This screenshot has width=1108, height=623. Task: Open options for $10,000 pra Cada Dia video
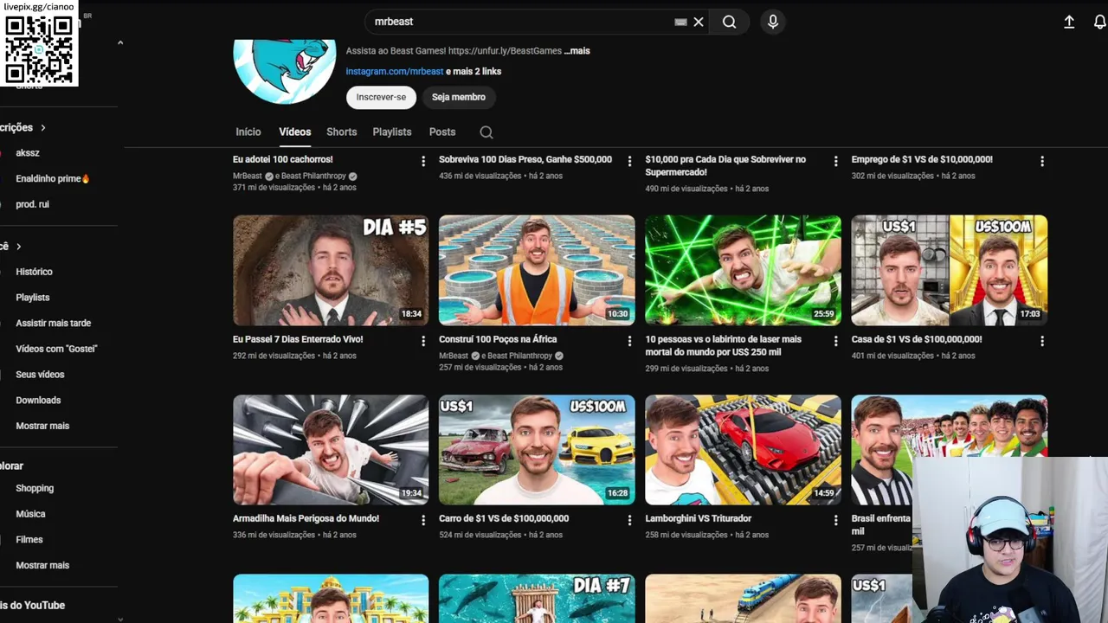coord(835,161)
